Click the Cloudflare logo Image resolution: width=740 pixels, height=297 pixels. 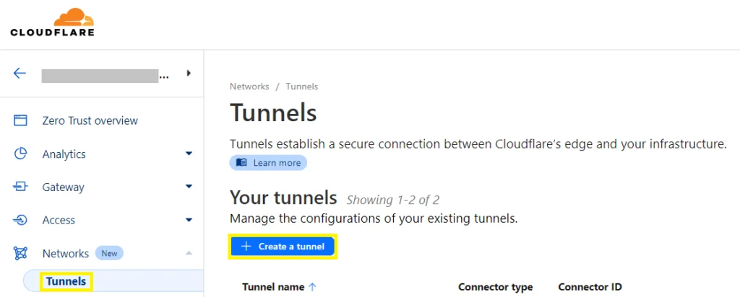(x=52, y=22)
